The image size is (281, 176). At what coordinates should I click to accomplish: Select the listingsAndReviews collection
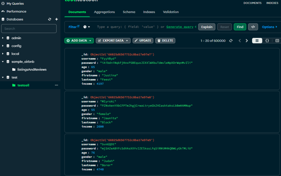click(32, 70)
